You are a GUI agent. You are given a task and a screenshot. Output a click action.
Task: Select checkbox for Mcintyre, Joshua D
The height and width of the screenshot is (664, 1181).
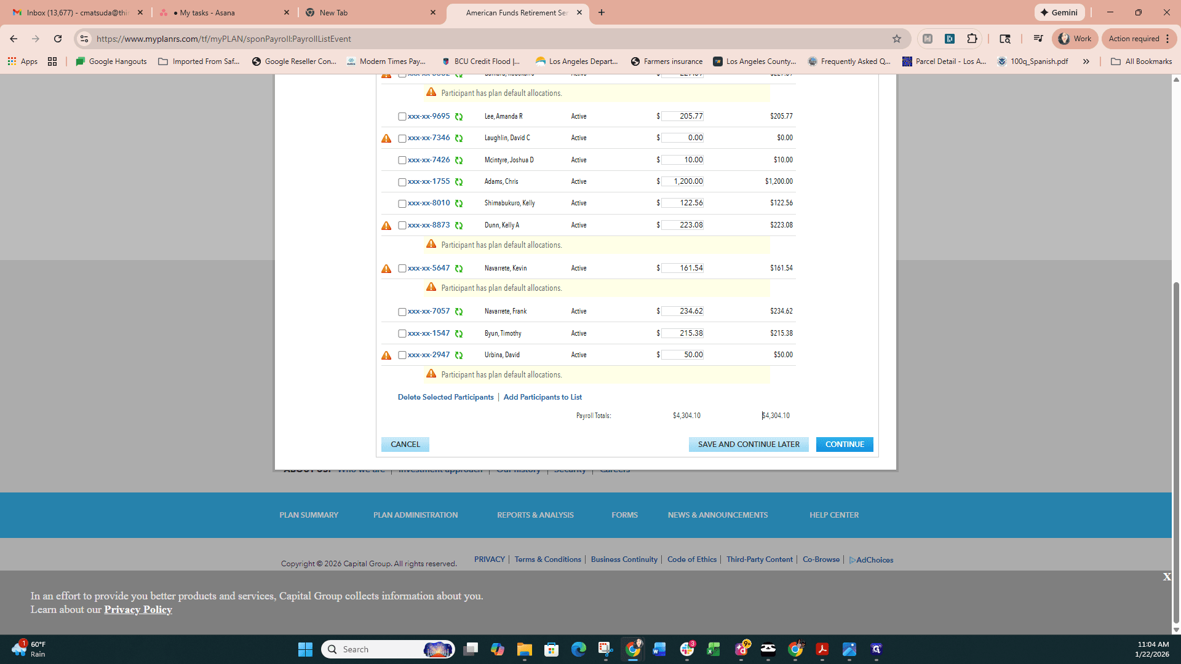point(402,160)
